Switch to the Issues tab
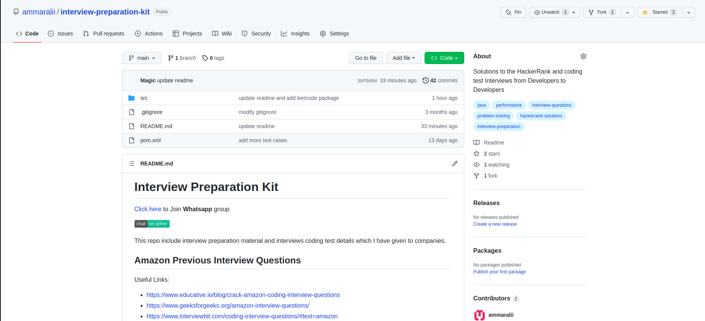 point(60,34)
